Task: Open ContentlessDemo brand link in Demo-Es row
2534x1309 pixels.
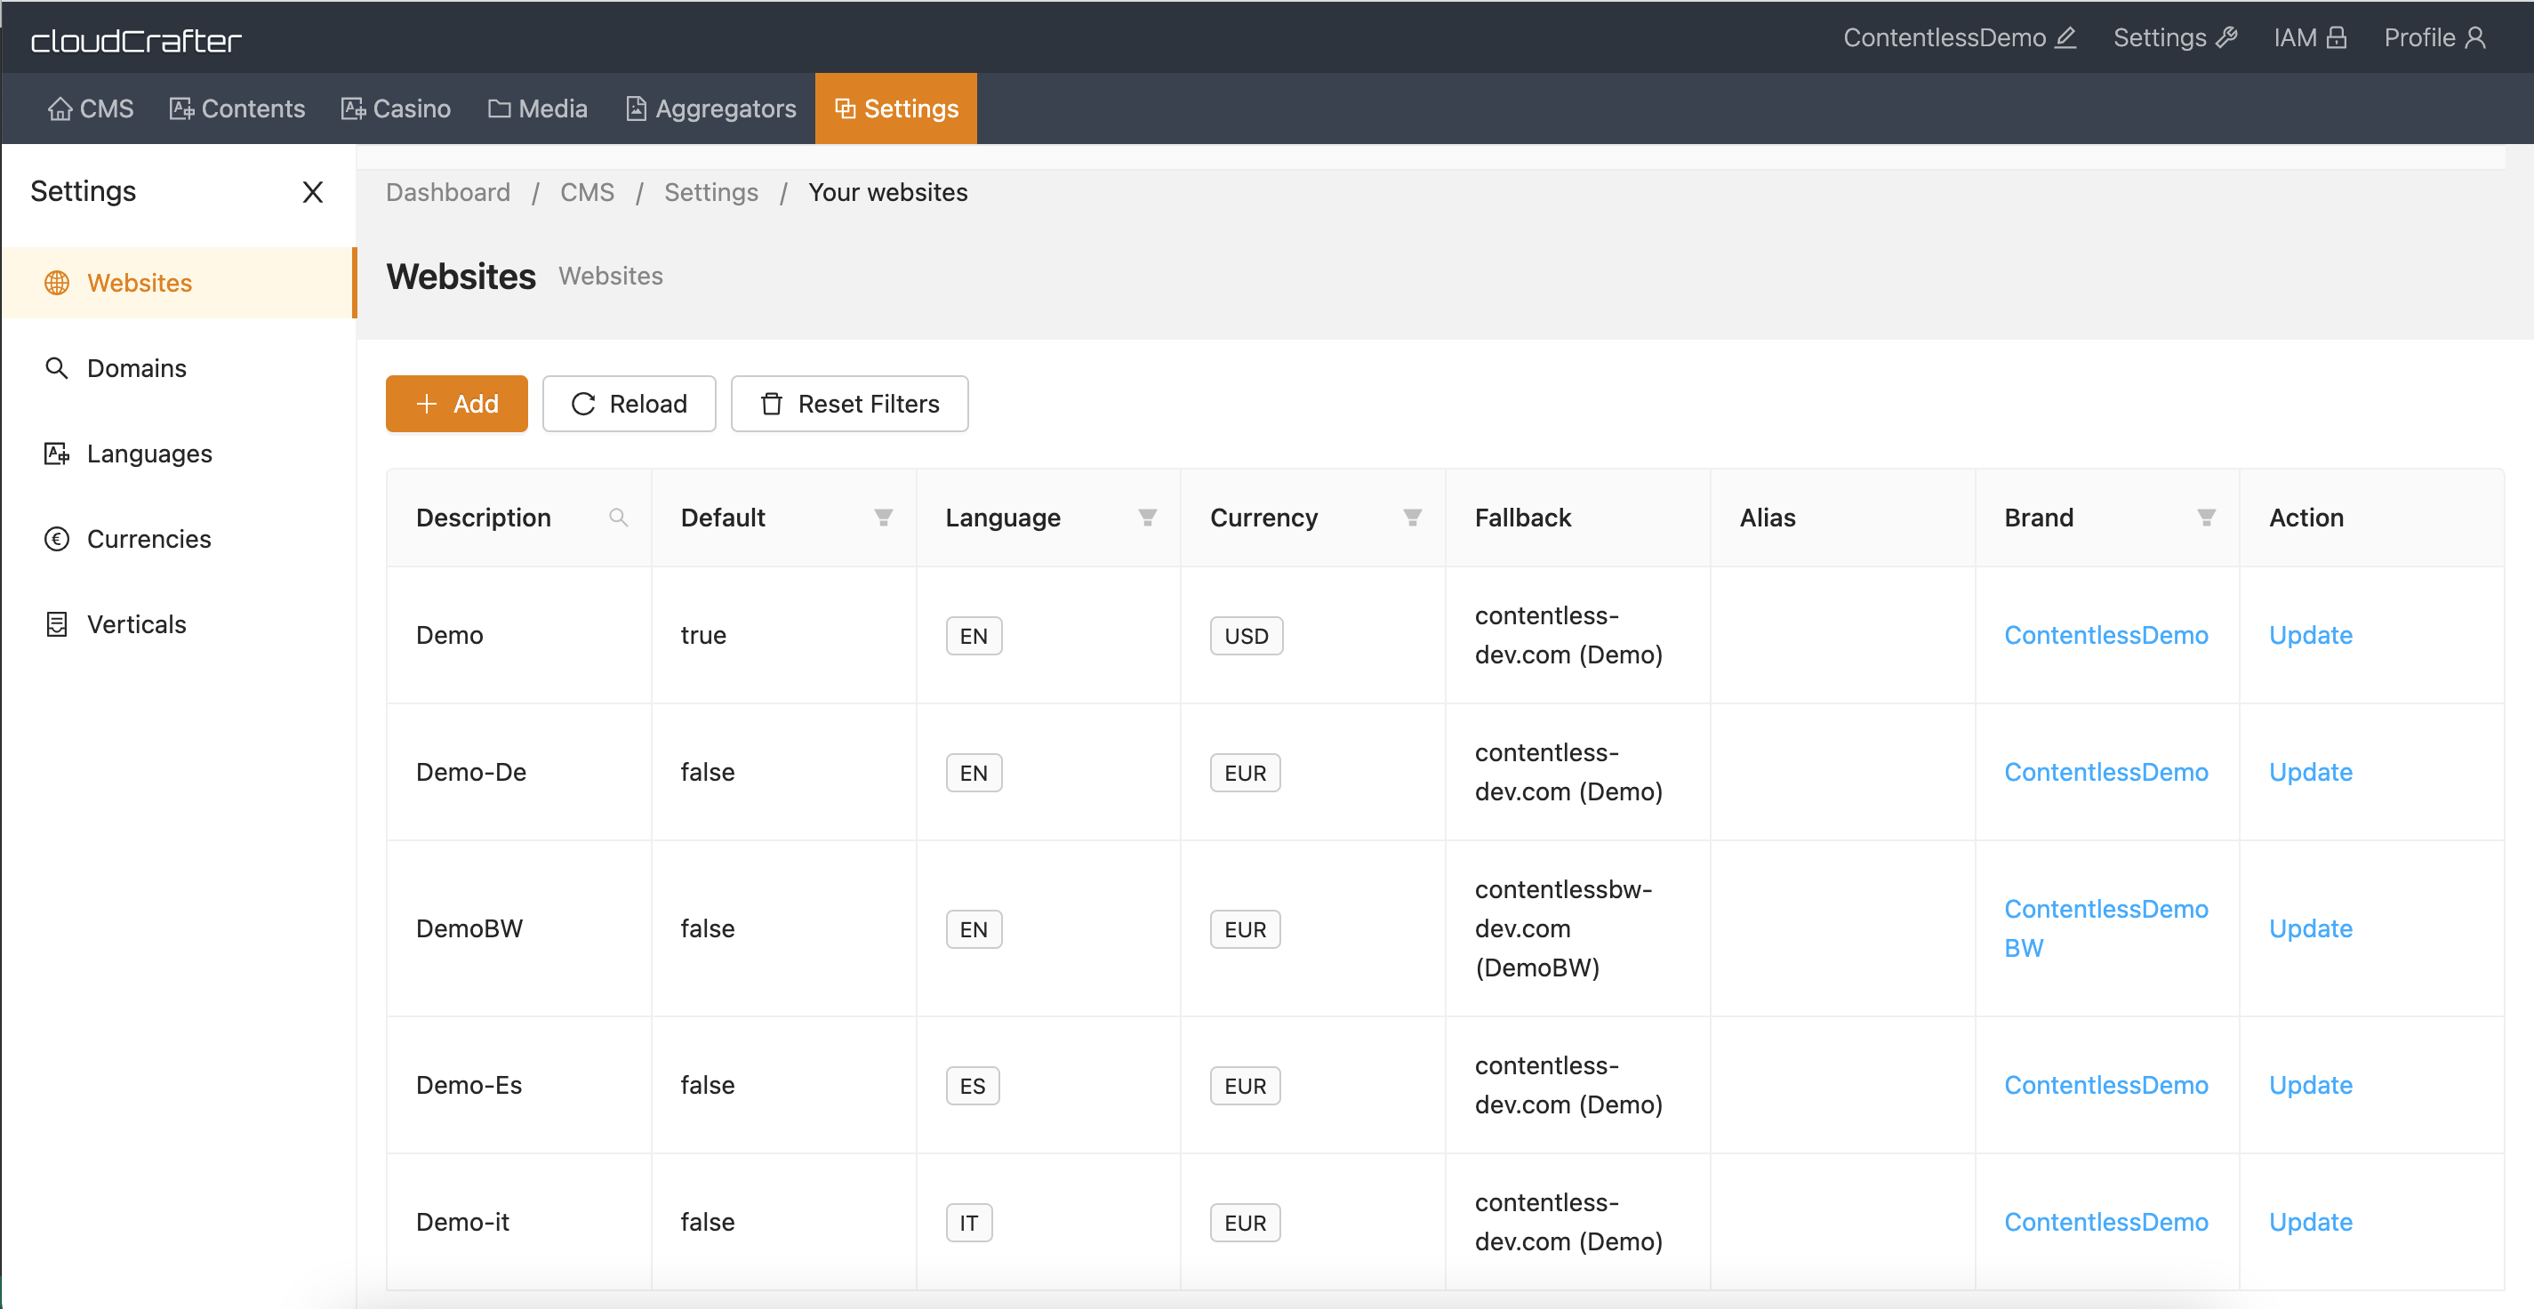Action: [x=2106, y=1085]
